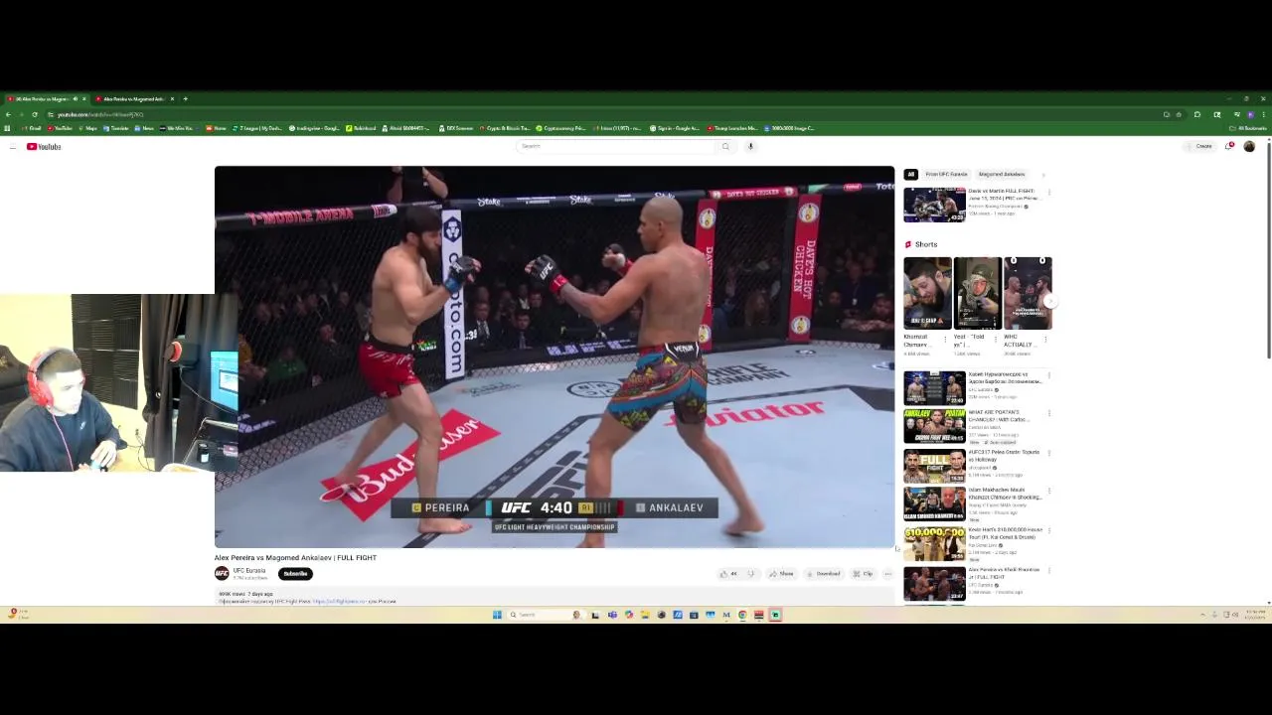Open the Gmail bookmark
Screen dimensions: 1272x715
pyautogui.click(x=31, y=128)
